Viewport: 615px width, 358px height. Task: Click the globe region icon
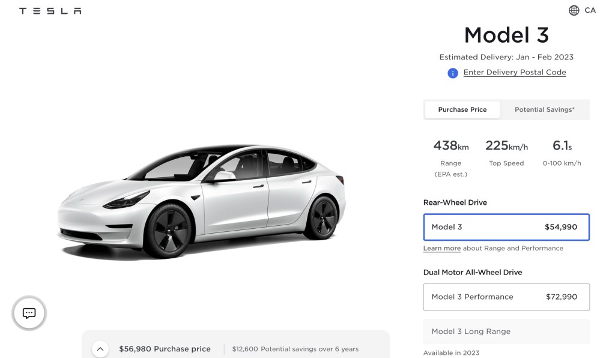[x=574, y=10]
